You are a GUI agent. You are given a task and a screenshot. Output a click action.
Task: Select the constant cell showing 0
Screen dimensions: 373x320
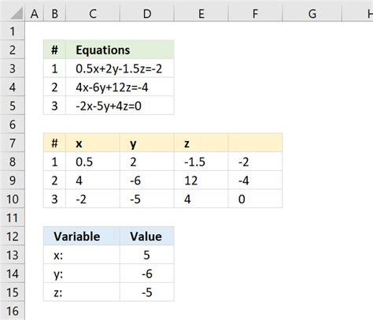point(255,199)
